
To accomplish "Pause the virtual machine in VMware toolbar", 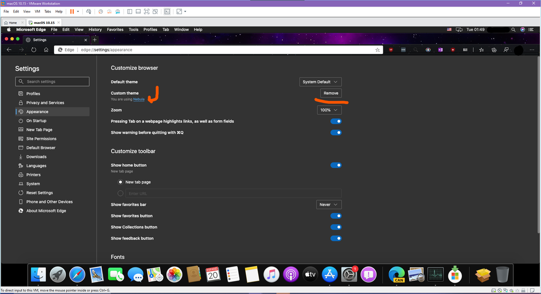I will pyautogui.click(x=72, y=11).
